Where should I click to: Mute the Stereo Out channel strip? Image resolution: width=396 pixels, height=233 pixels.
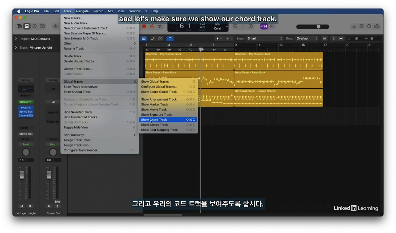pyautogui.click(x=49, y=206)
